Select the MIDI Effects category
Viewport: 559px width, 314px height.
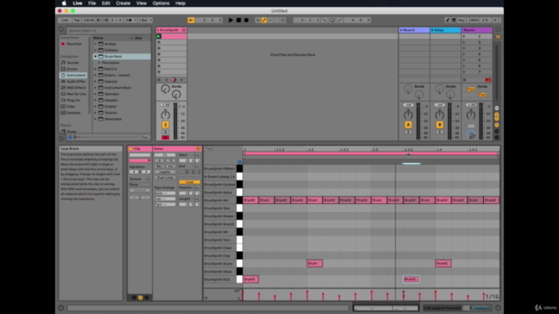(73, 87)
